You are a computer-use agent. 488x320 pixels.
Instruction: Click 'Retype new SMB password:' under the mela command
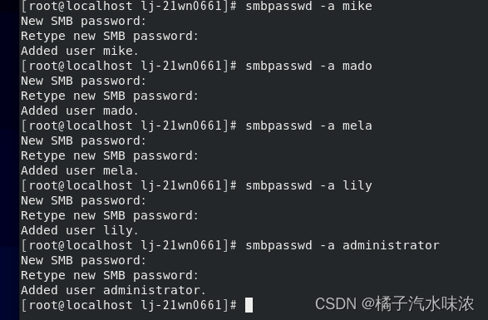(110, 156)
